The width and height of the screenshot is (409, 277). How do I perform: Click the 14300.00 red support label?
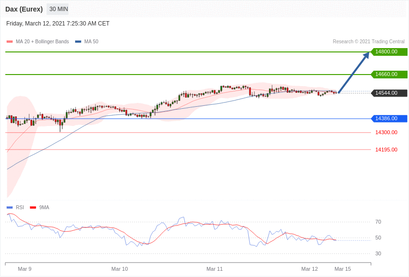(x=386, y=133)
